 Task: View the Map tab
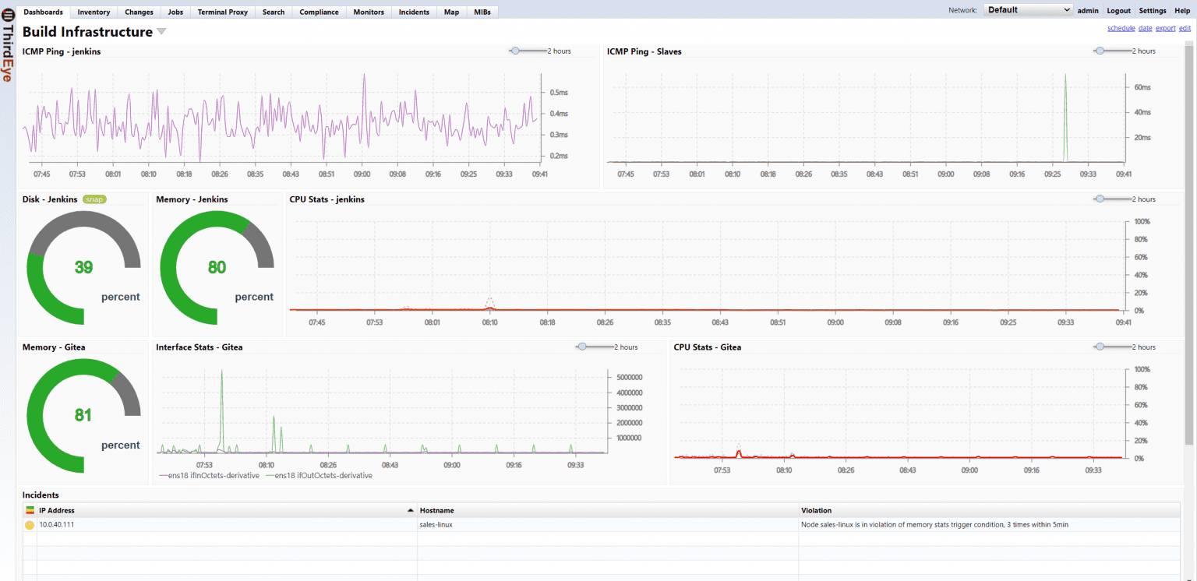pos(451,12)
